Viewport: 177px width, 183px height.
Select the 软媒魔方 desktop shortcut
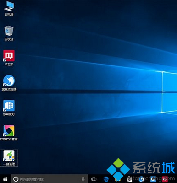click(x=9, y=108)
